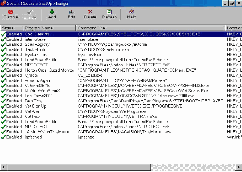Click green check icon of Cydoor row
The image size is (242, 172).
click(x=3, y=75)
